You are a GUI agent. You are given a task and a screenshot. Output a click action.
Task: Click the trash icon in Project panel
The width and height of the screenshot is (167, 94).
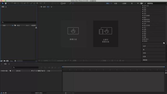click(x=15, y=61)
